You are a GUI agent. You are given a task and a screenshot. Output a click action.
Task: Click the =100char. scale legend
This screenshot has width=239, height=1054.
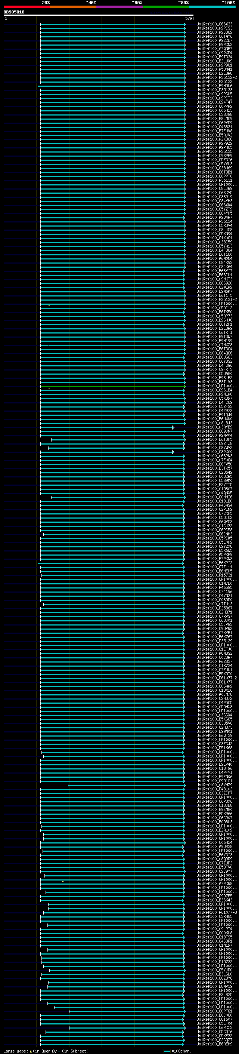(178, 1051)
